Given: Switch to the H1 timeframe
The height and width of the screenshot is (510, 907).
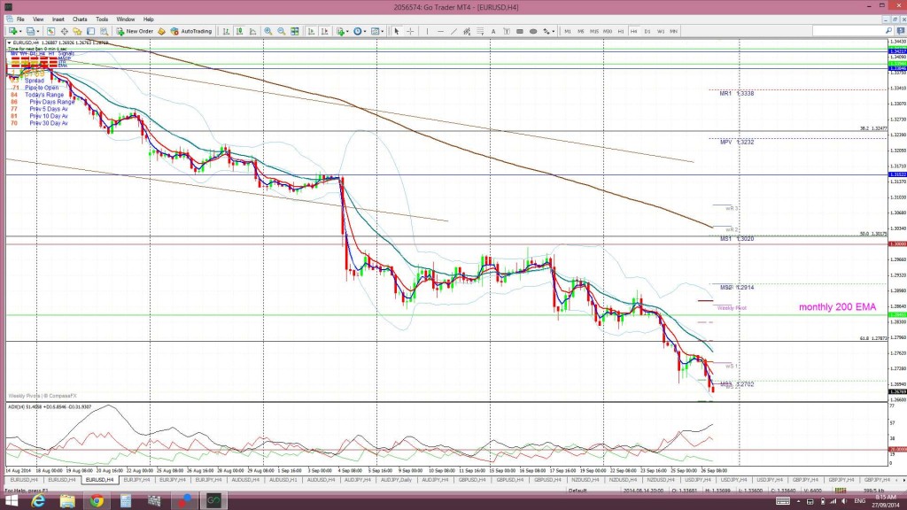Looking at the screenshot, I should pos(621,31).
